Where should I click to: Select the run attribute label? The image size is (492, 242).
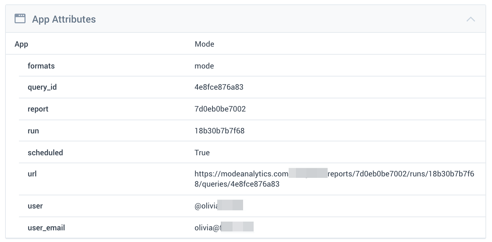33,131
